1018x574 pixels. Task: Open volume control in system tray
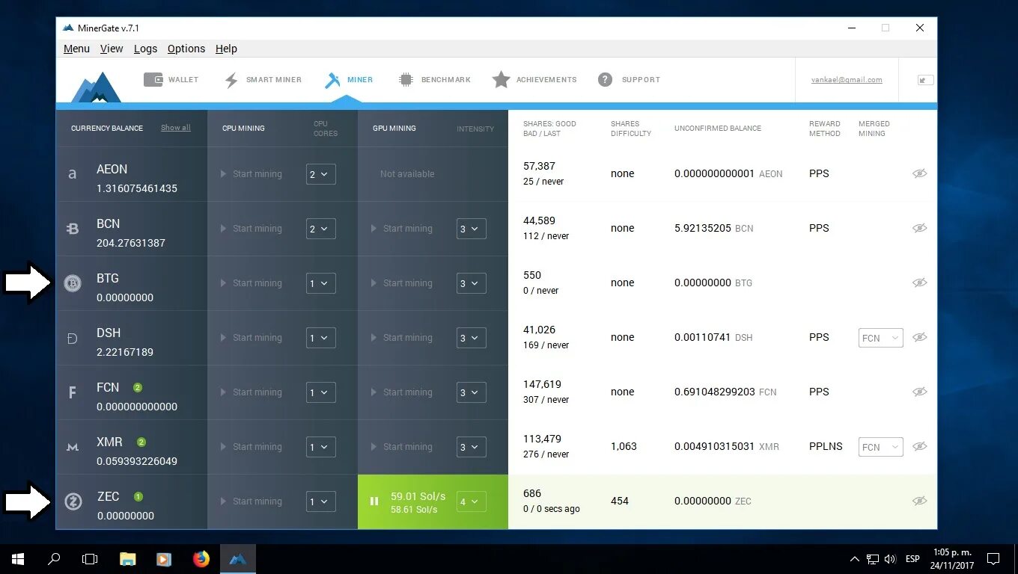pyautogui.click(x=889, y=559)
